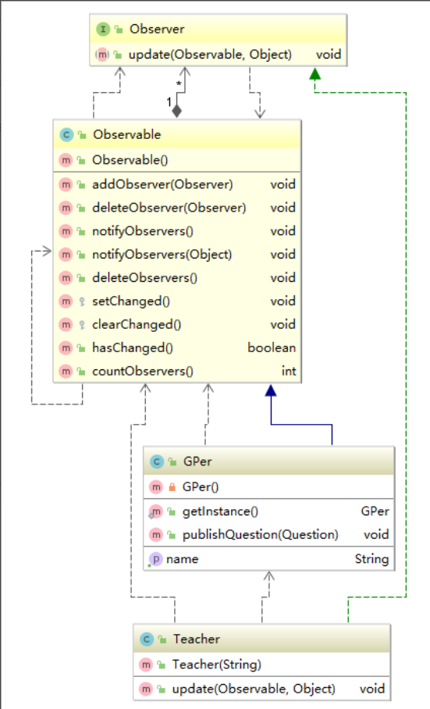Click the method icon on Teacher's update method
This screenshot has width=430, height=709.
click(146, 689)
